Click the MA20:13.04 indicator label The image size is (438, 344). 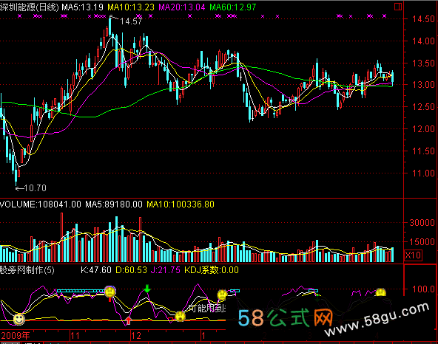[x=182, y=7]
